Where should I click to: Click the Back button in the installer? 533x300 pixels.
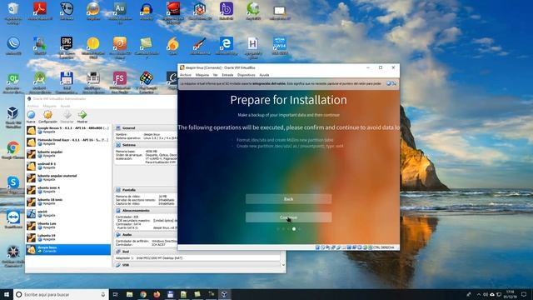(289, 199)
